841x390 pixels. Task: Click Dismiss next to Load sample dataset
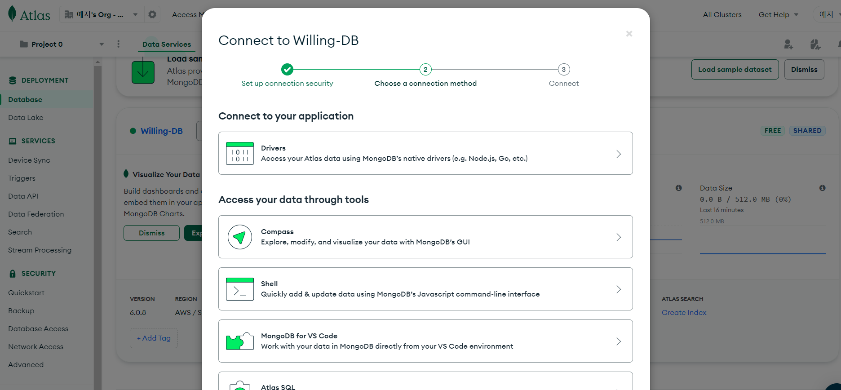pyautogui.click(x=804, y=70)
